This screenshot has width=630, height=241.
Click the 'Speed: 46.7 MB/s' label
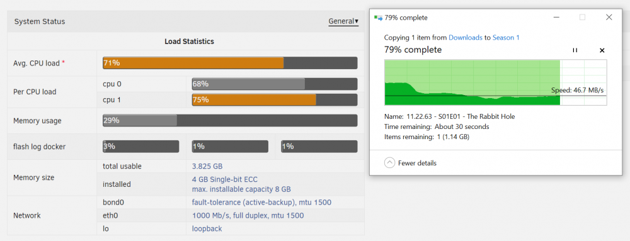pos(577,90)
